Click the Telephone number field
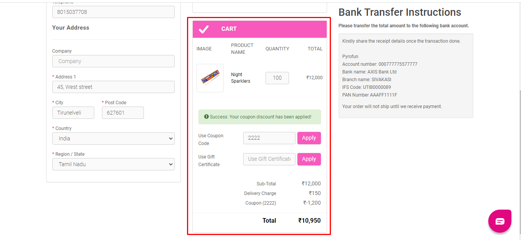 coord(114,12)
